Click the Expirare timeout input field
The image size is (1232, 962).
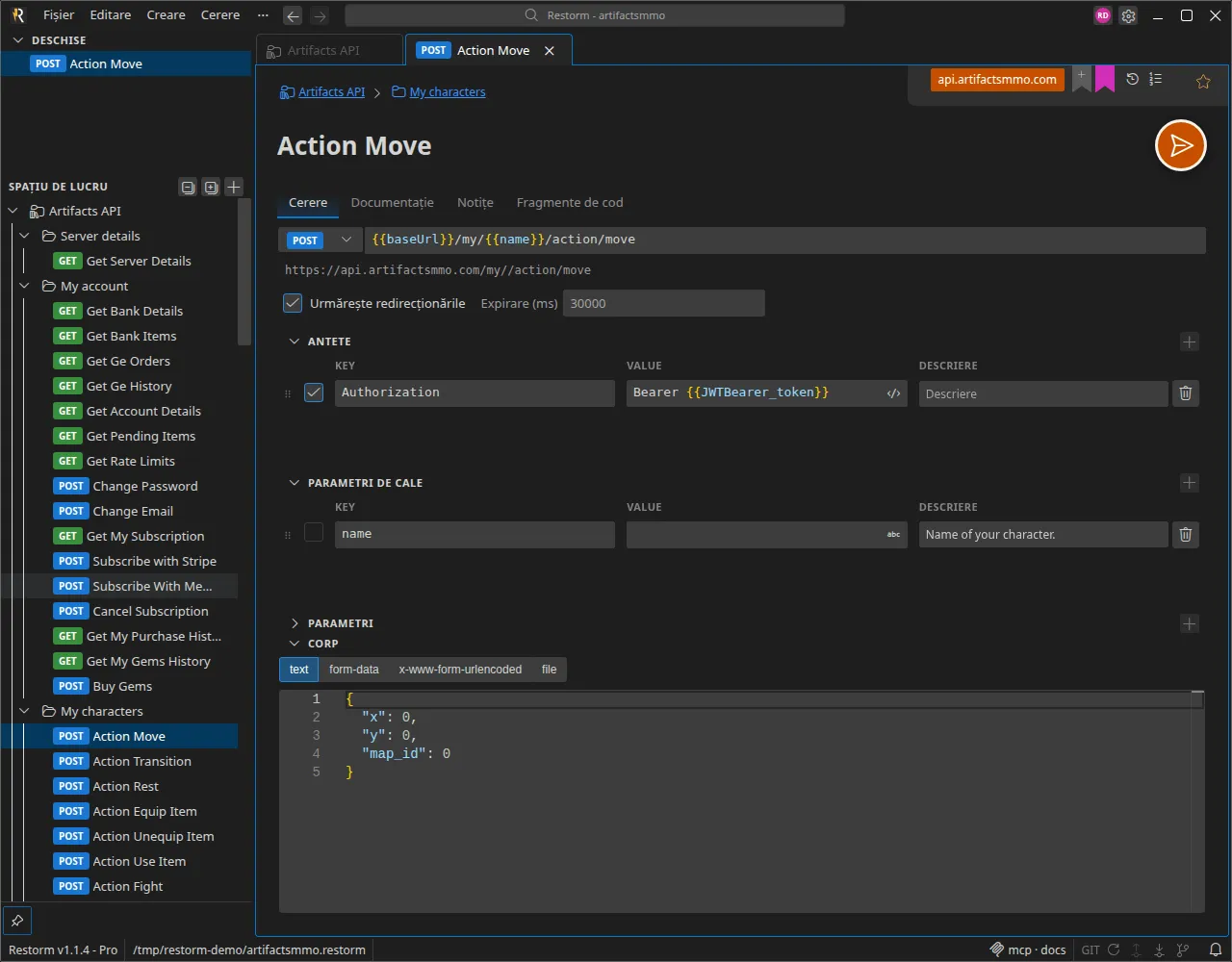click(664, 304)
